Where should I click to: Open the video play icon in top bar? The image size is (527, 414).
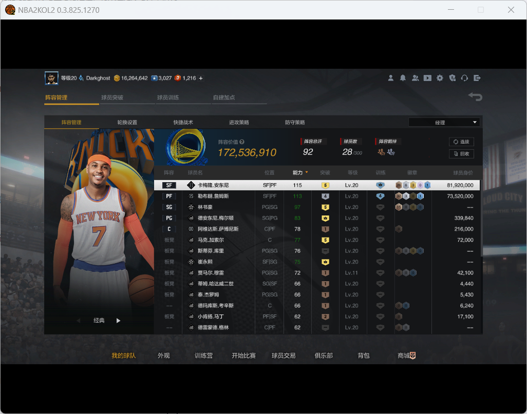(x=427, y=78)
